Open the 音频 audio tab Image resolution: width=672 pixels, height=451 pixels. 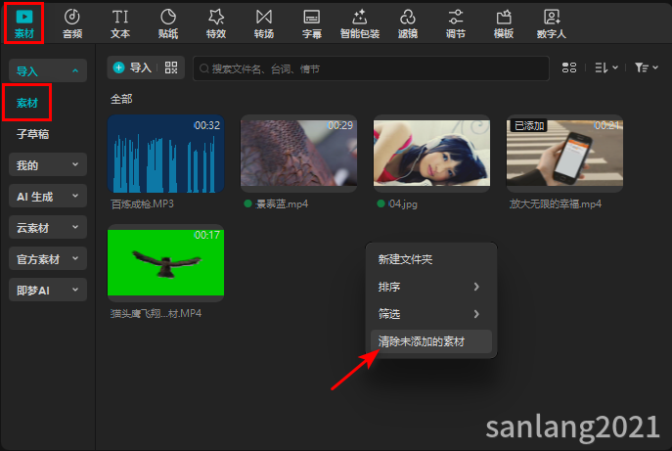click(72, 24)
